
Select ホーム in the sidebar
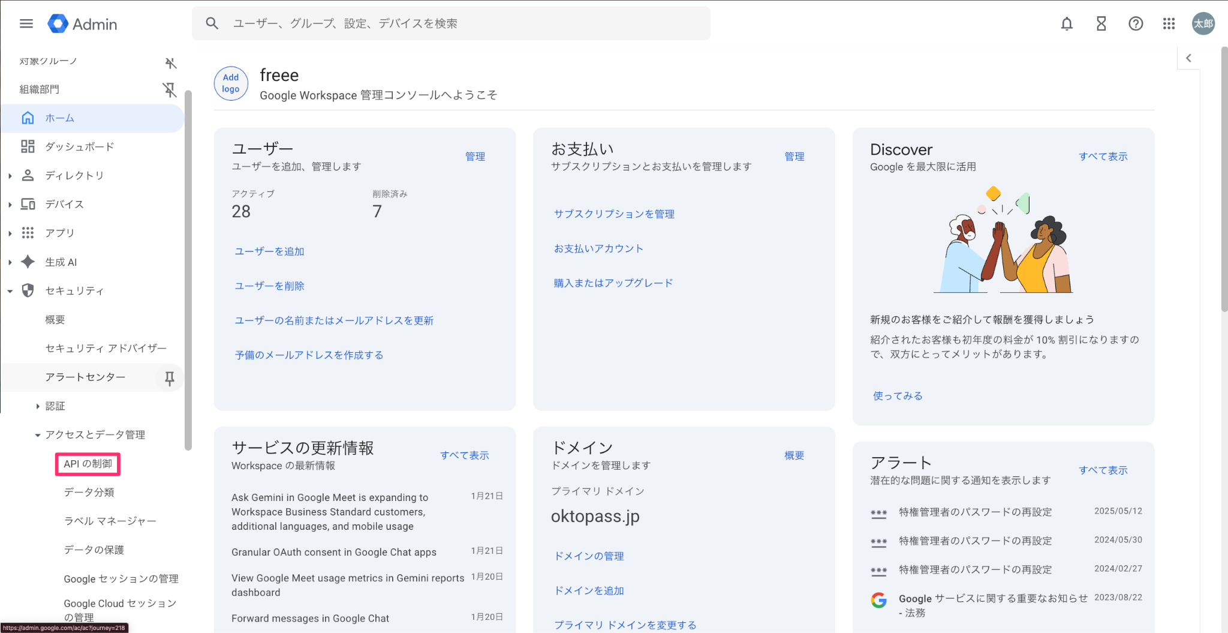click(92, 118)
